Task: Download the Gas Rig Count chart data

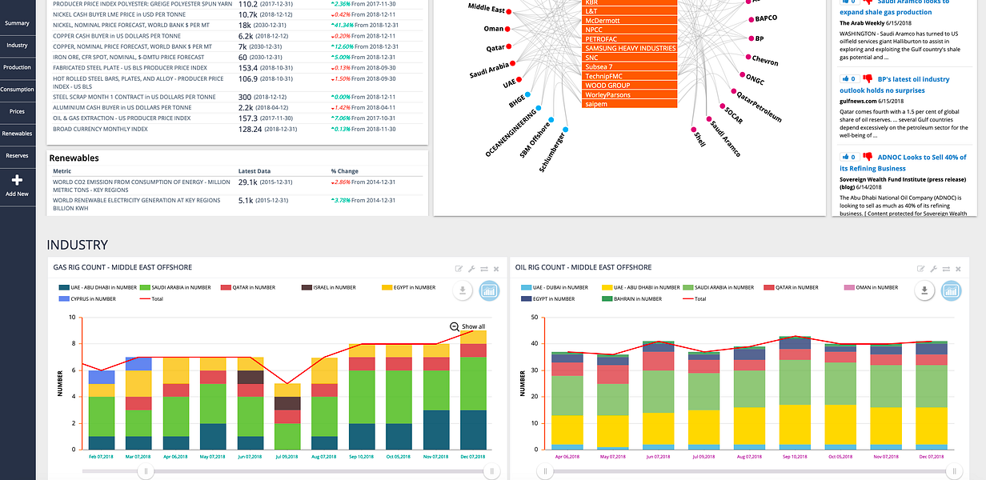Action: pyautogui.click(x=463, y=291)
